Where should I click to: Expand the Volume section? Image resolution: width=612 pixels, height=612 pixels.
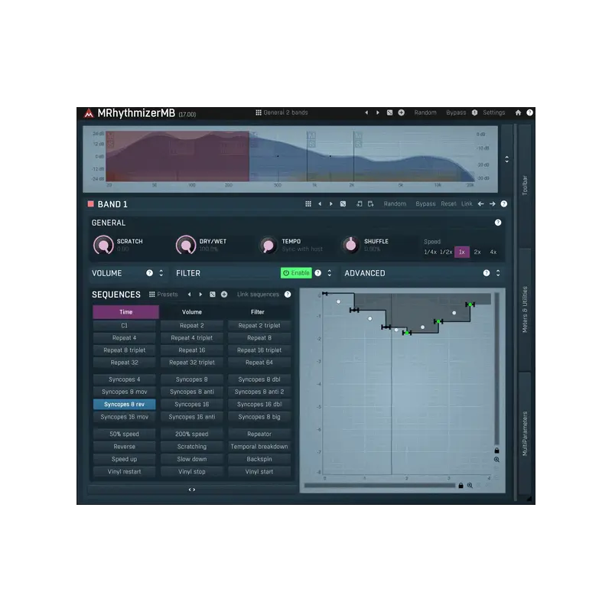tap(161, 273)
